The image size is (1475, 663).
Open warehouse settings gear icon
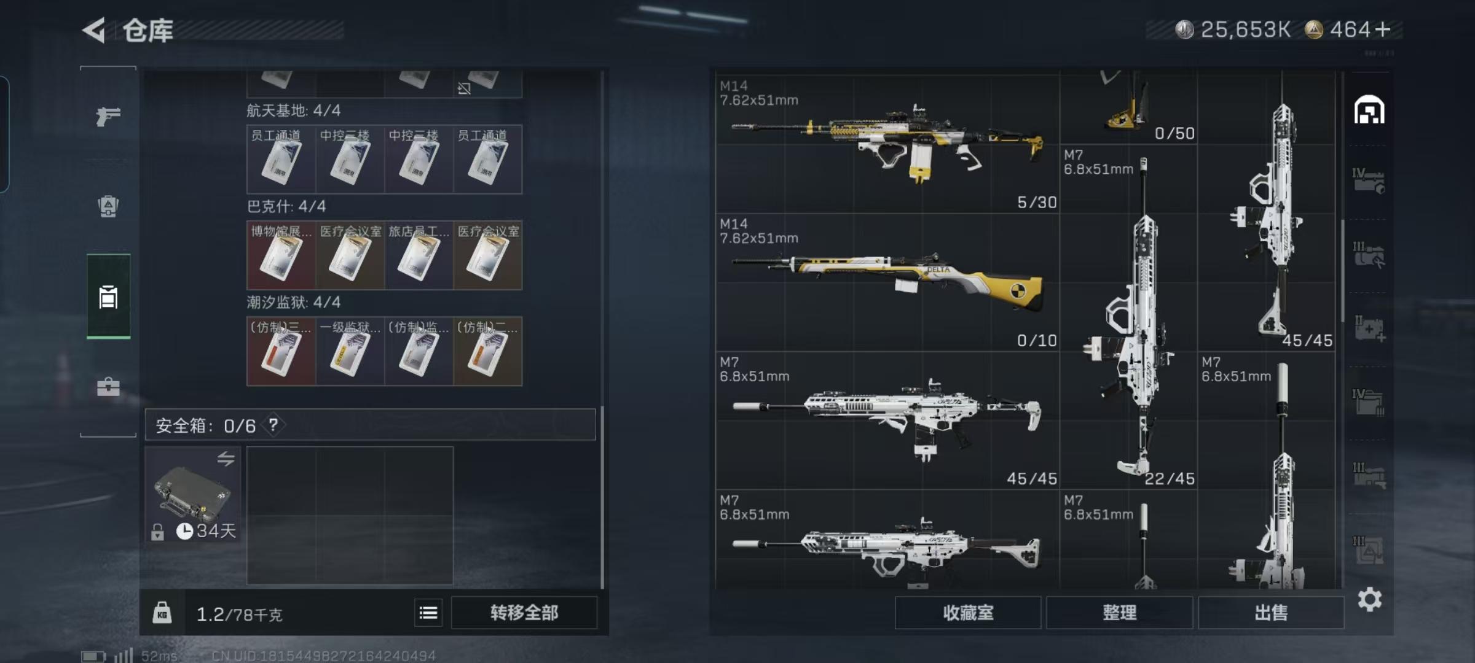[x=1370, y=599]
